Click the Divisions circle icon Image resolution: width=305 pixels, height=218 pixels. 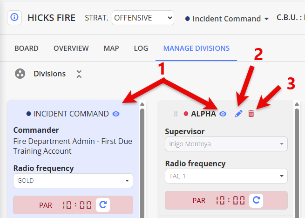(20, 74)
